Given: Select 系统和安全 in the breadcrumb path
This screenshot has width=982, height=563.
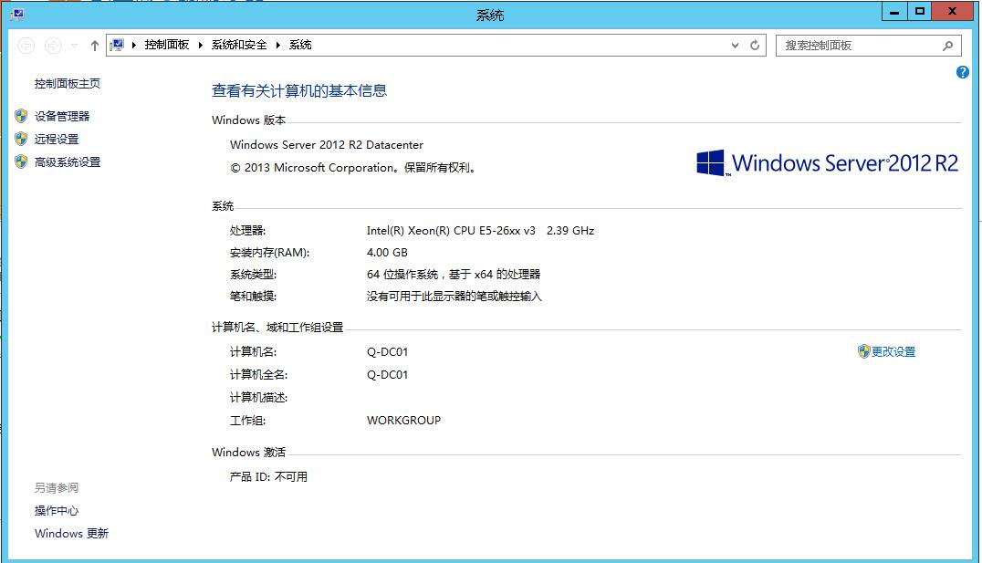Looking at the screenshot, I should (x=238, y=45).
